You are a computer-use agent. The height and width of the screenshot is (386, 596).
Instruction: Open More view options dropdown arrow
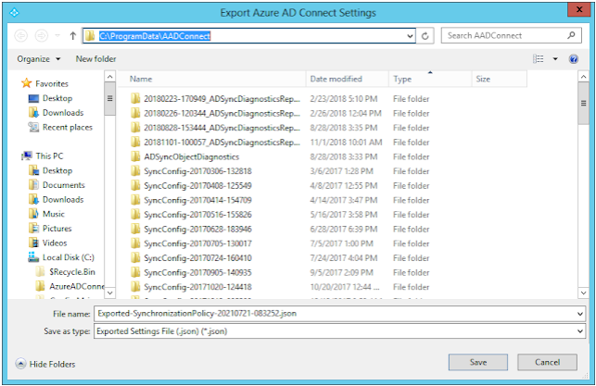click(555, 59)
